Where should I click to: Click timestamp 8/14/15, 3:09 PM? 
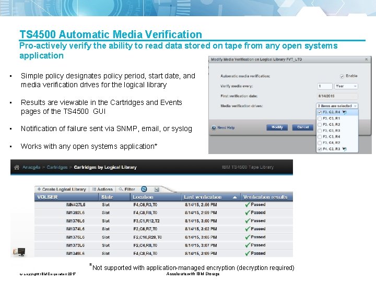pyautogui.click(x=201, y=253)
